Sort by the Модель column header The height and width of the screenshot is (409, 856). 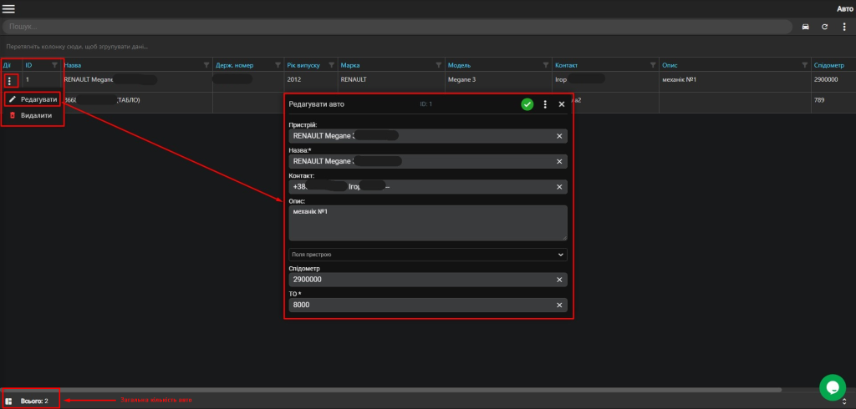click(460, 65)
